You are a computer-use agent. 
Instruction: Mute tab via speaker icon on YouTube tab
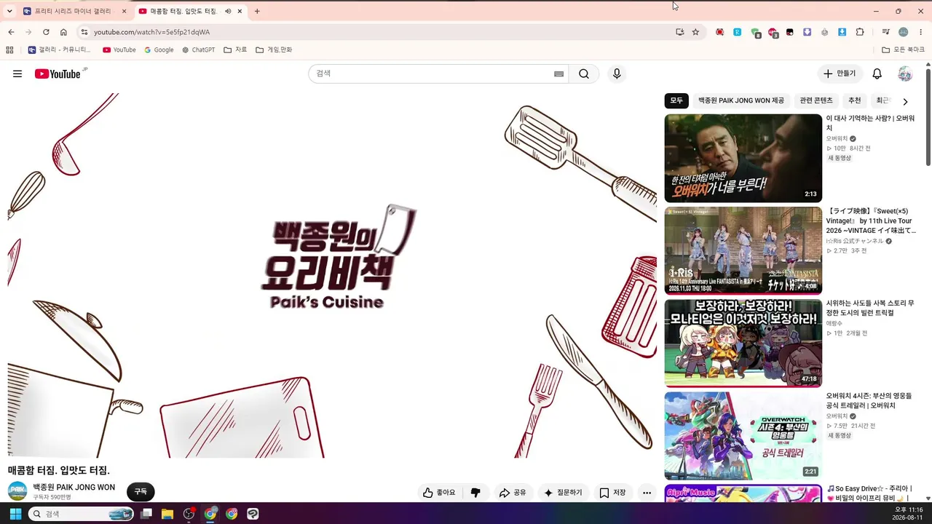[x=228, y=11]
